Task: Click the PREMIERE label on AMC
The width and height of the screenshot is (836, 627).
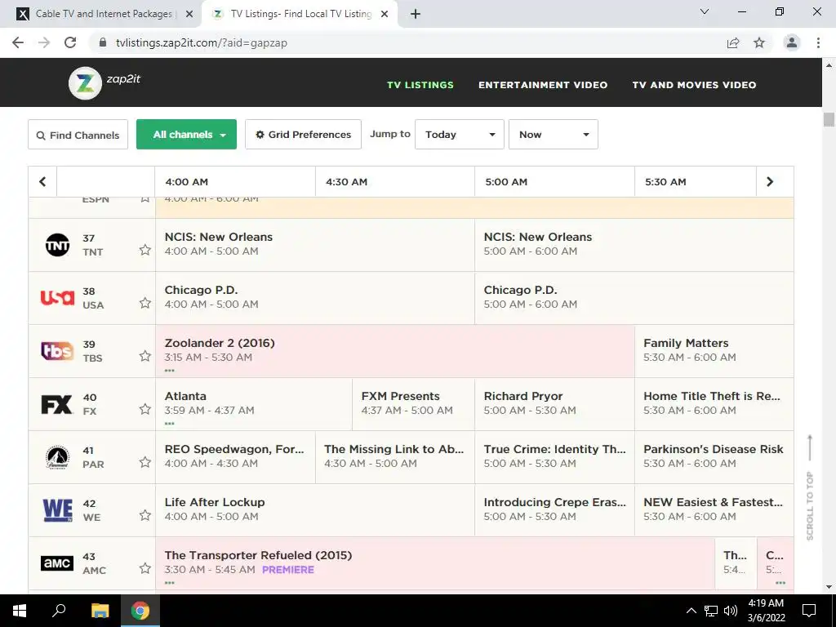Action: click(x=288, y=570)
